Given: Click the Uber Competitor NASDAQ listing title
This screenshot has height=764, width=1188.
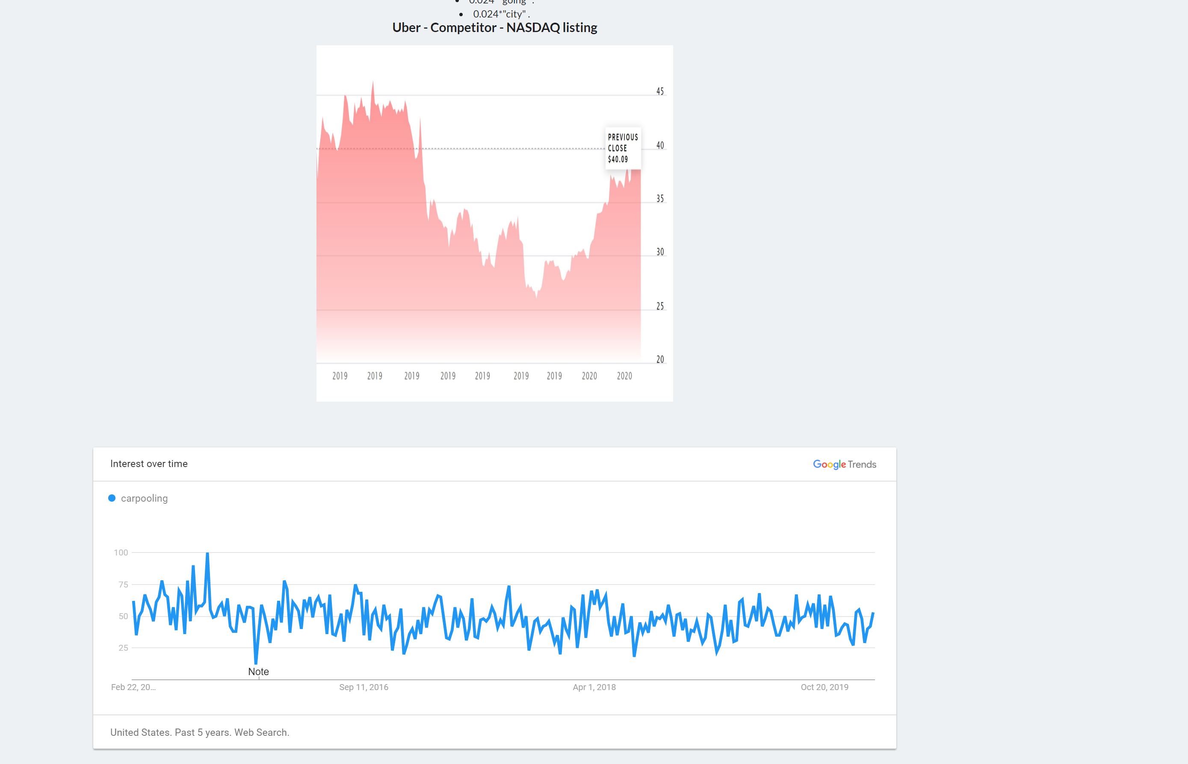Looking at the screenshot, I should click(494, 28).
